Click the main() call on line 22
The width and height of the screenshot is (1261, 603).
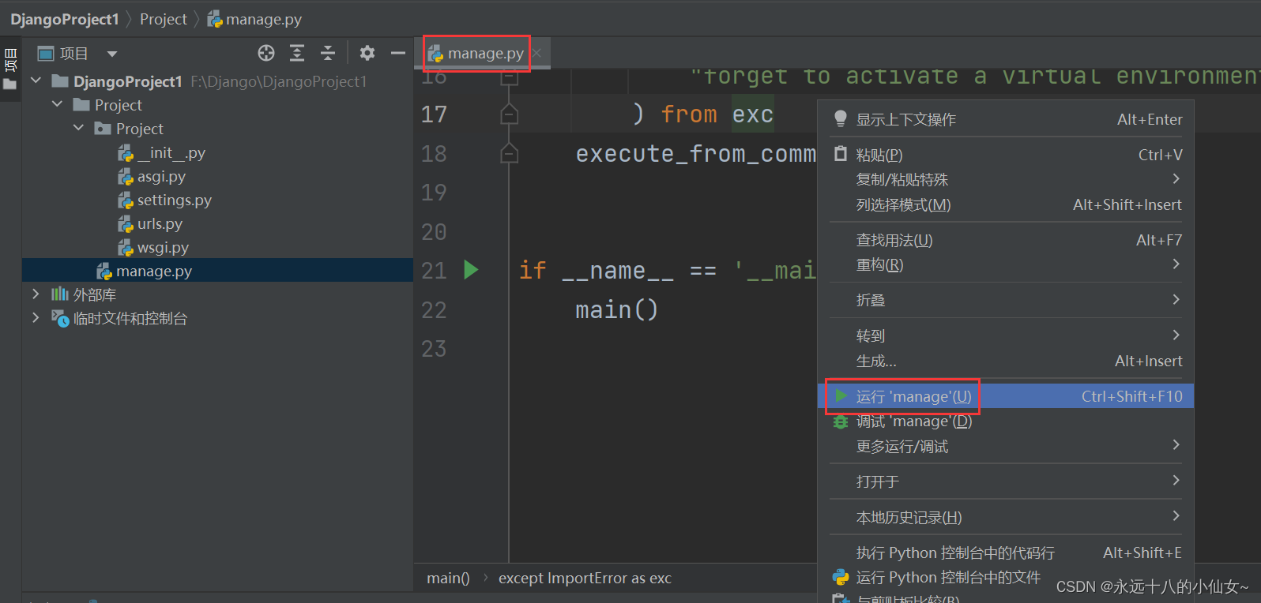click(x=616, y=309)
